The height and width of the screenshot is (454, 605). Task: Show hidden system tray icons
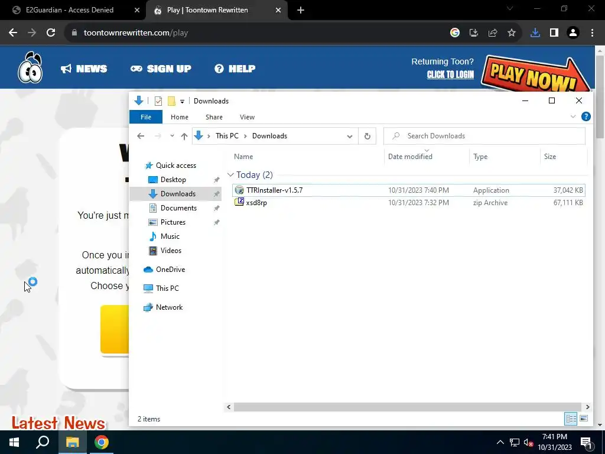500,442
